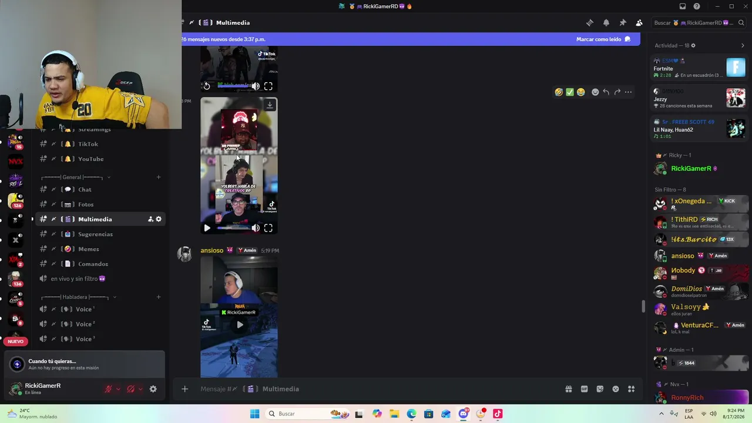
Task: Show pinned messages in Multimedia channel
Action: point(623,23)
